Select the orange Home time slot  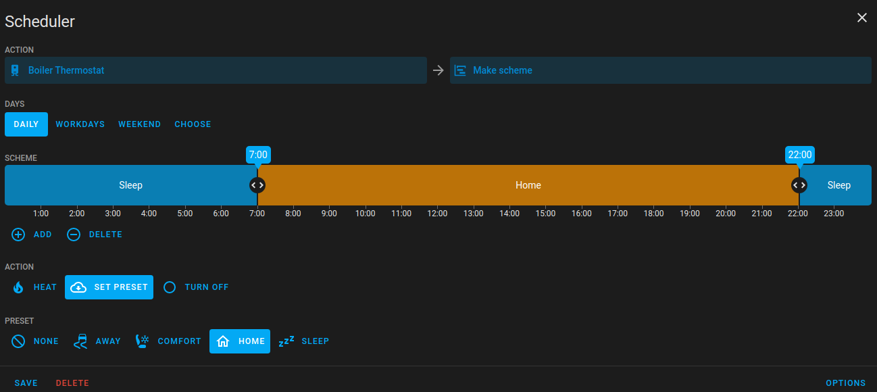528,185
